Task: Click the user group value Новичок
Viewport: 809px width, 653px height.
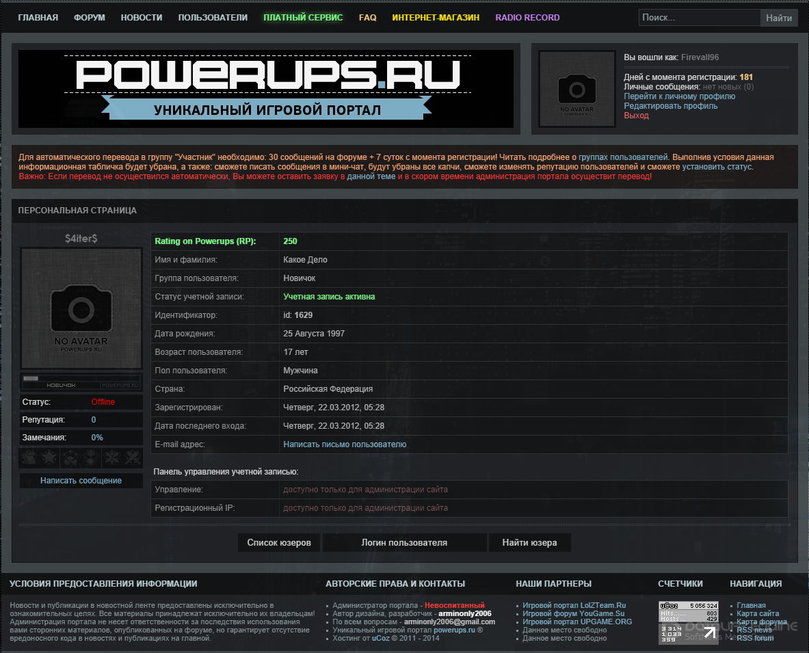Action: (x=300, y=278)
